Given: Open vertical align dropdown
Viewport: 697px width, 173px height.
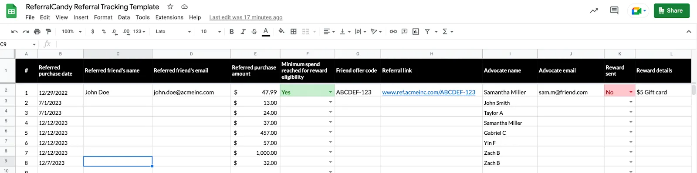Looking at the screenshot, I should [x=345, y=31].
